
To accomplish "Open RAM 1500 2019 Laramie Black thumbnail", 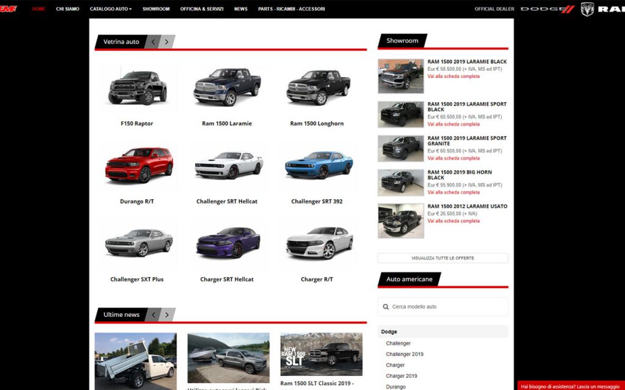I will 400,76.
